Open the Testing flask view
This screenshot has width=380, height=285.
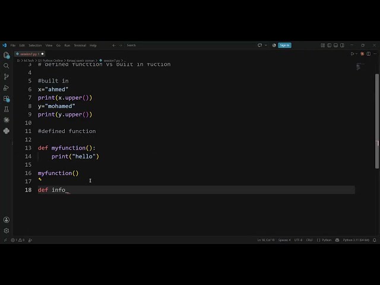pyautogui.click(x=7, y=109)
